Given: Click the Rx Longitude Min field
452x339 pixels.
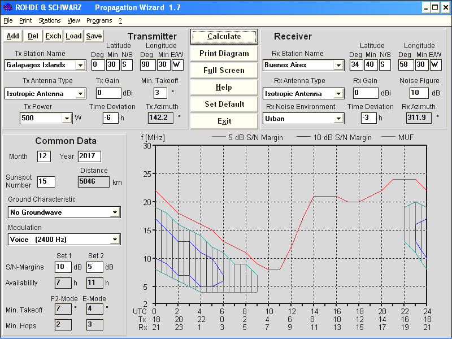Looking at the screenshot, I should (x=421, y=65).
